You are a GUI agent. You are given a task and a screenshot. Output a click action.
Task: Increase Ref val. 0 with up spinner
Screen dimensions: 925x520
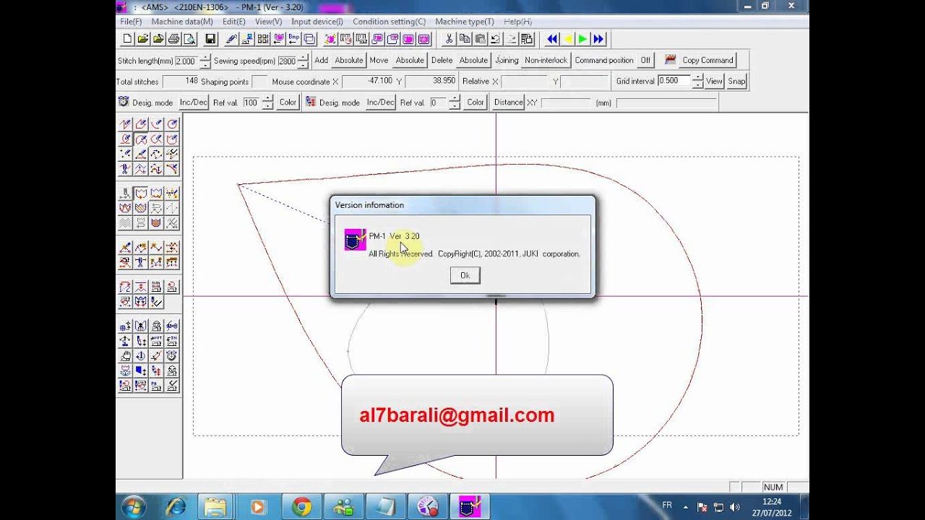454,99
